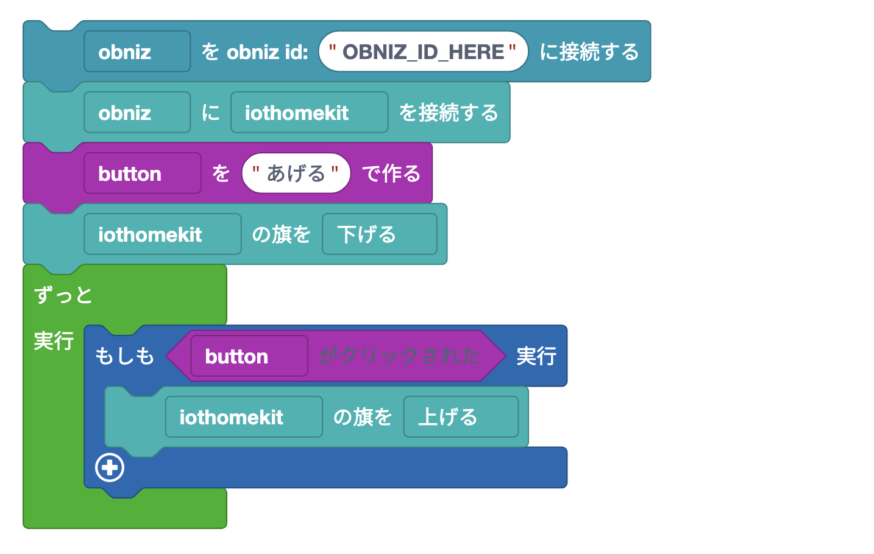The image size is (874, 554).
Task: Open the 下げる flag dropdown
Action: click(379, 234)
